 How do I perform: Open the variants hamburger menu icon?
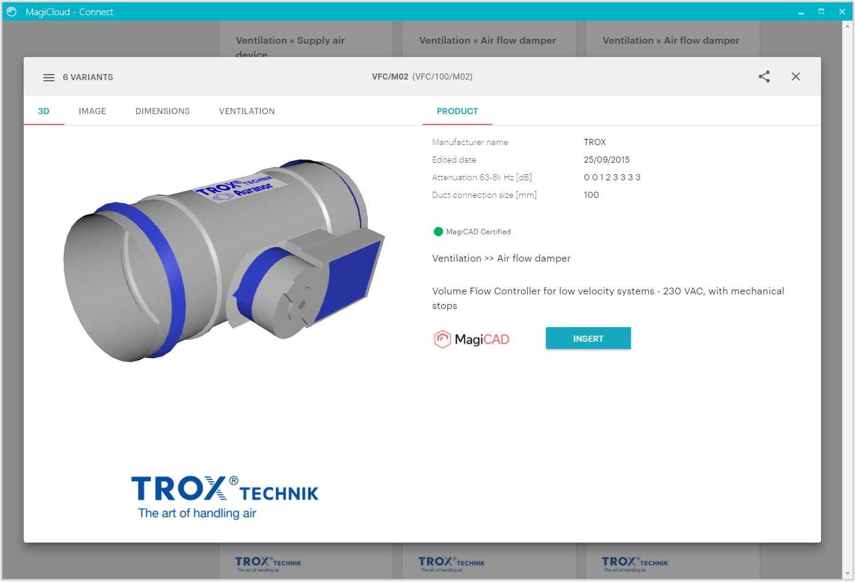pyautogui.click(x=49, y=77)
